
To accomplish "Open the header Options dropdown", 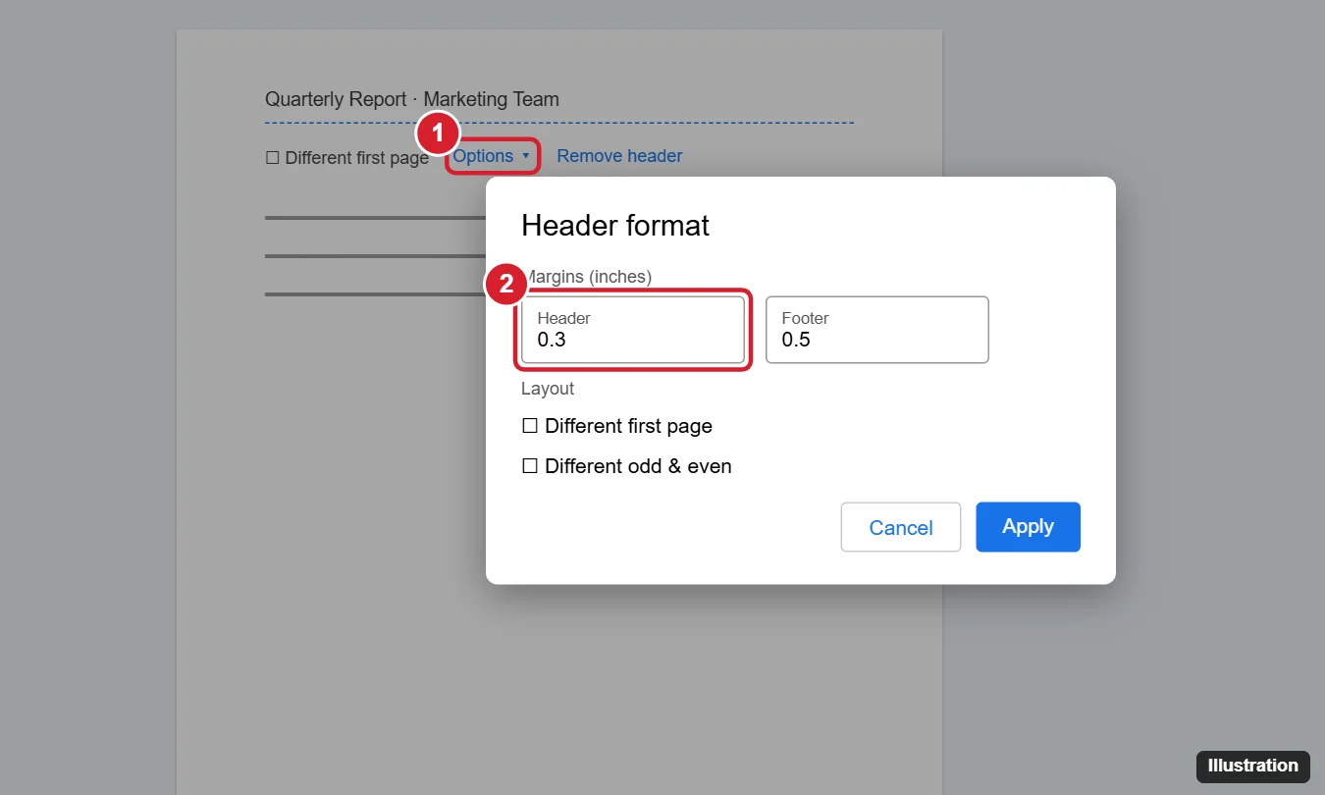I will (492, 156).
